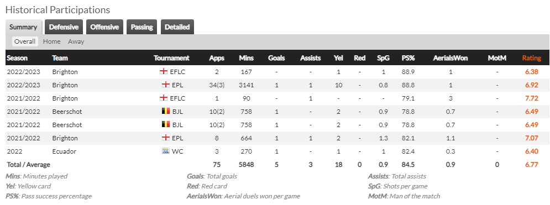Select the Away filter option
This screenshot has height=205, width=550.
coord(76,41)
